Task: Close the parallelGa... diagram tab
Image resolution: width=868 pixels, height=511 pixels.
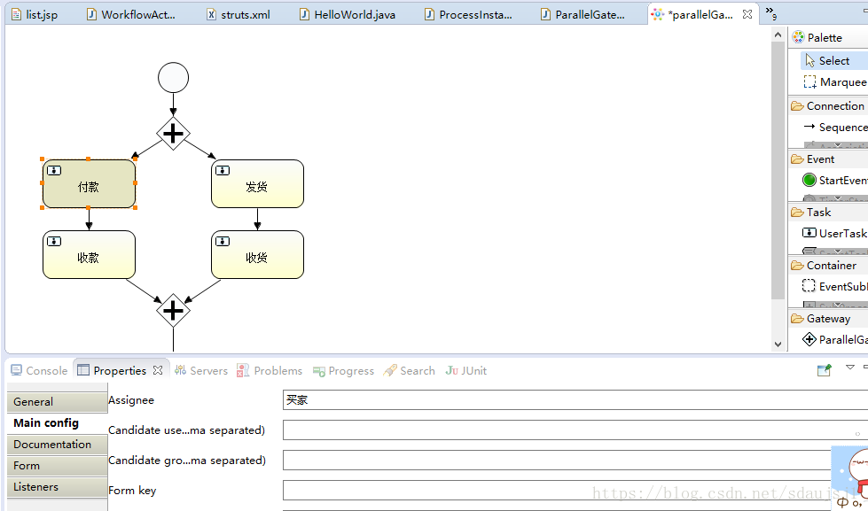Action: pos(747,14)
